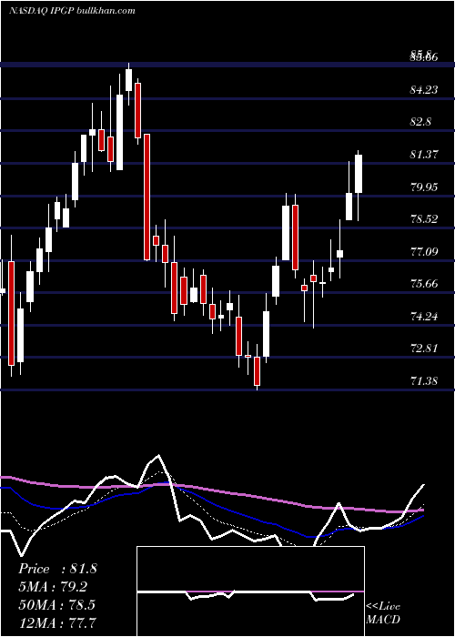Click the 77.09 price axis label
Image resolution: width=455 pixels, height=637 pixels.
point(424,252)
